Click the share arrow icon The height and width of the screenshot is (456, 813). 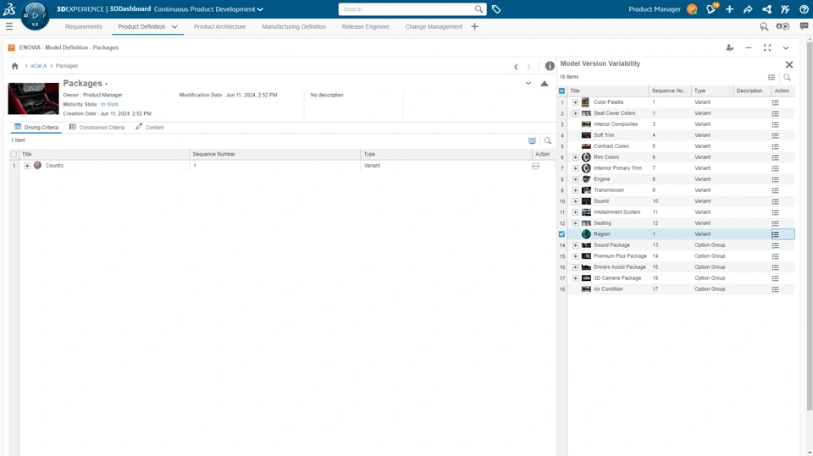[748, 9]
